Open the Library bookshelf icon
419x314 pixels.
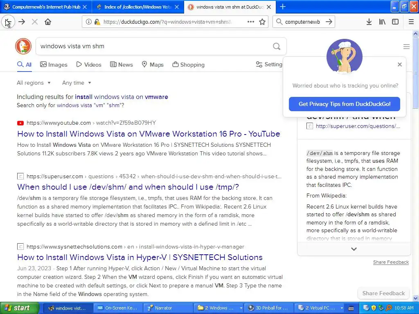tap(382, 22)
